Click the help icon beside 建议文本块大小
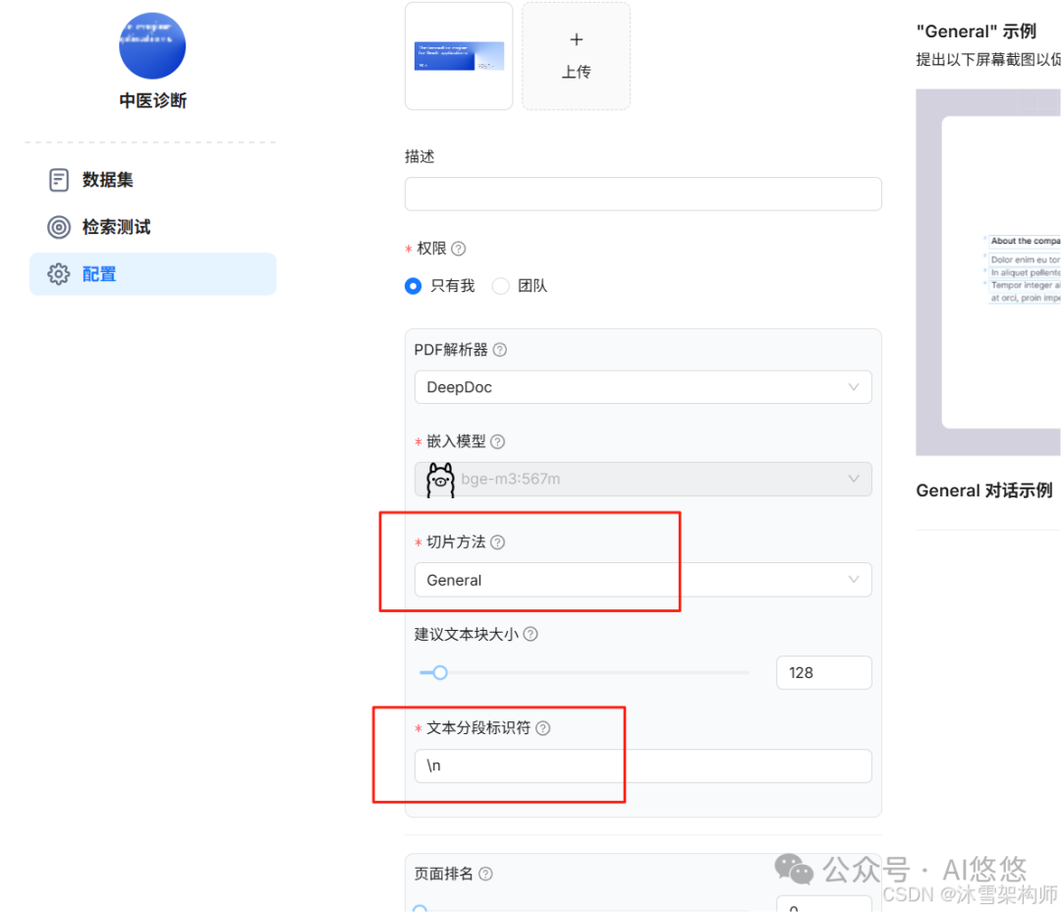Viewport: 1061px width, 912px height. click(531, 635)
